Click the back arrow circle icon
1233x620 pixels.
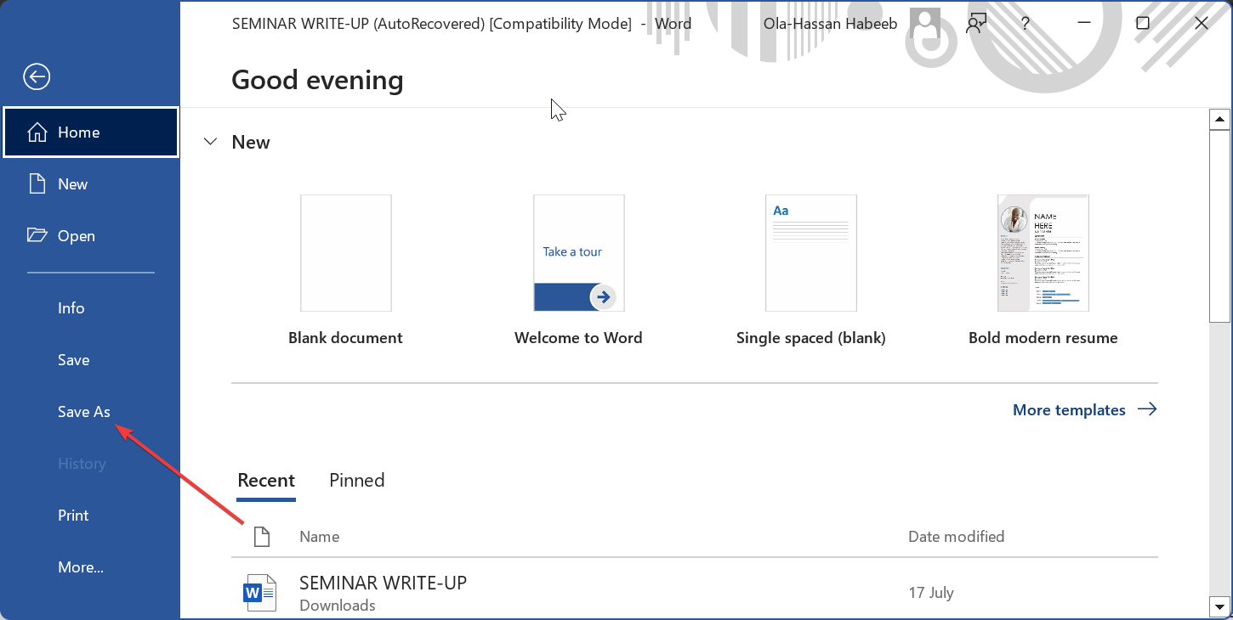point(37,77)
